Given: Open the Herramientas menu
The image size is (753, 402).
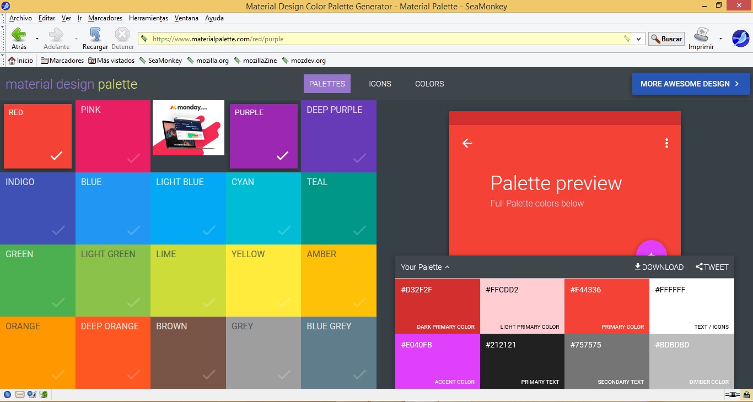Looking at the screenshot, I should [x=148, y=18].
